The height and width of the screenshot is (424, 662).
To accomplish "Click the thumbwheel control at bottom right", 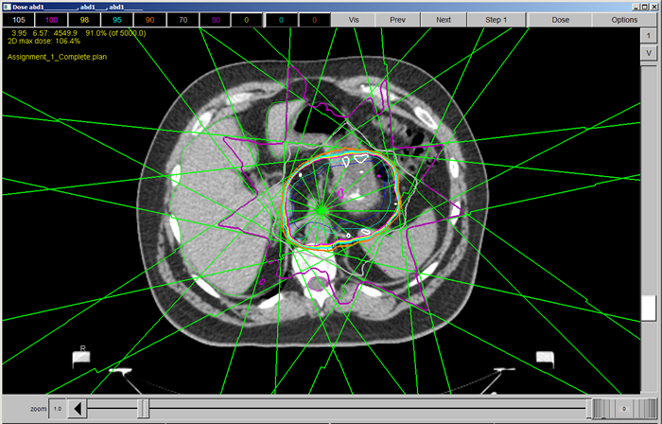I will [x=599, y=408].
